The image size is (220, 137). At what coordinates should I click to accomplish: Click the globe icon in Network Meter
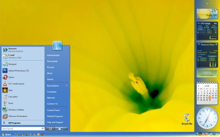(216, 45)
